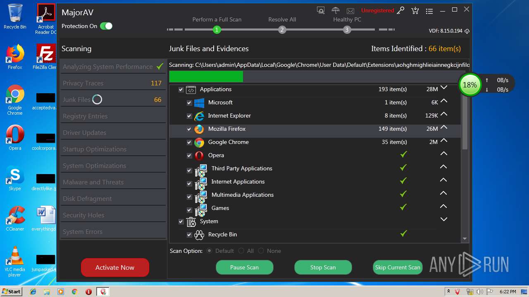The width and height of the screenshot is (529, 297).
Task: Open Opera desktop shortcut
Action: tap(15, 138)
